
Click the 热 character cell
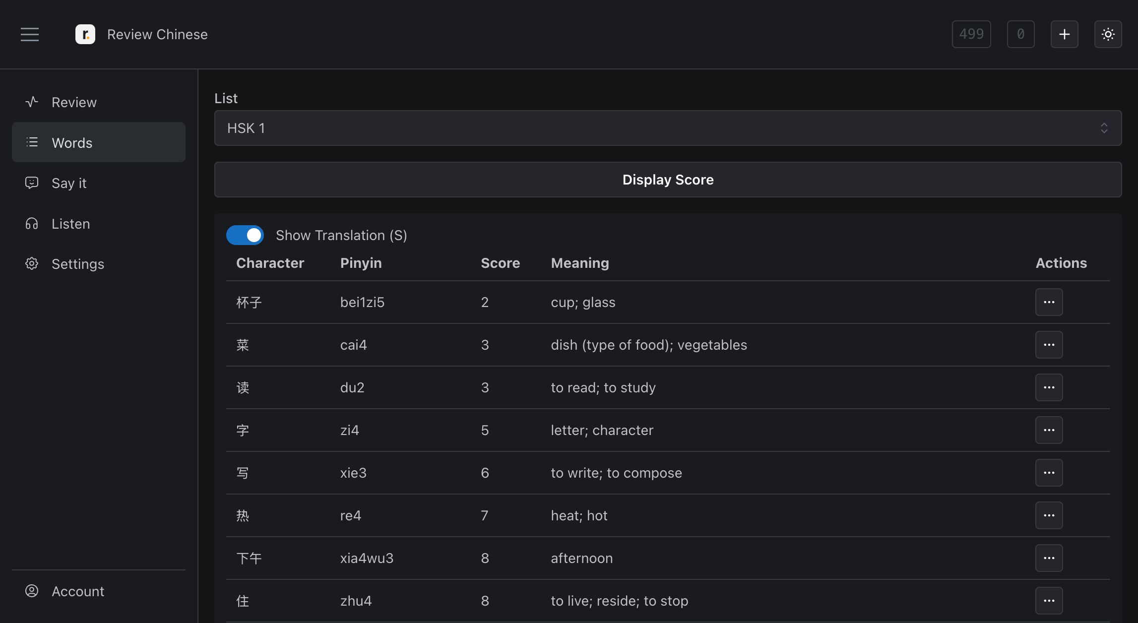point(243,515)
